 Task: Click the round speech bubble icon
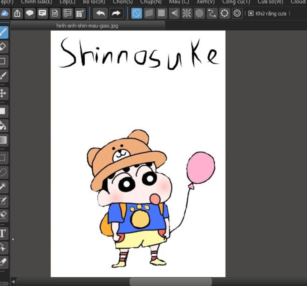30,13
